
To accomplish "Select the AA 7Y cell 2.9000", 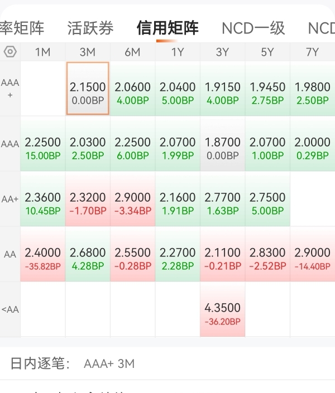I will (x=312, y=254).
